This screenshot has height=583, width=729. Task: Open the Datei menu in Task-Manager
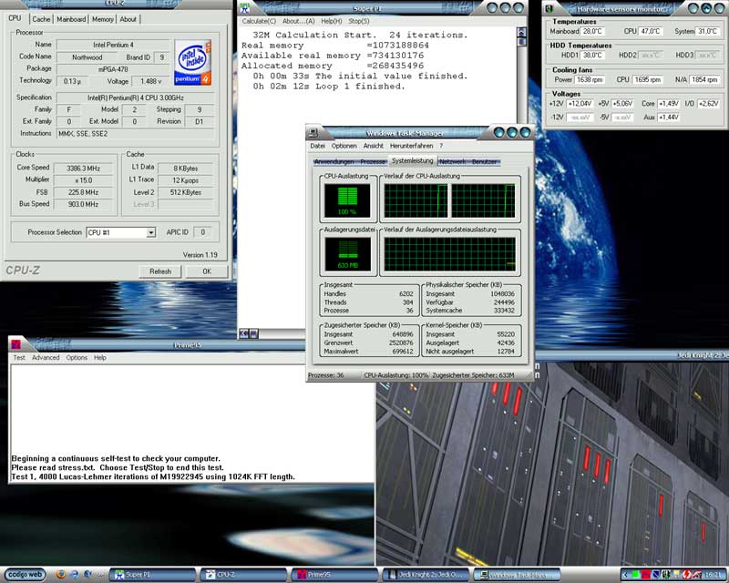[x=317, y=146]
